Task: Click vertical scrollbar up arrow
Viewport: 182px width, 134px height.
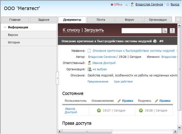Action: pos(179,25)
